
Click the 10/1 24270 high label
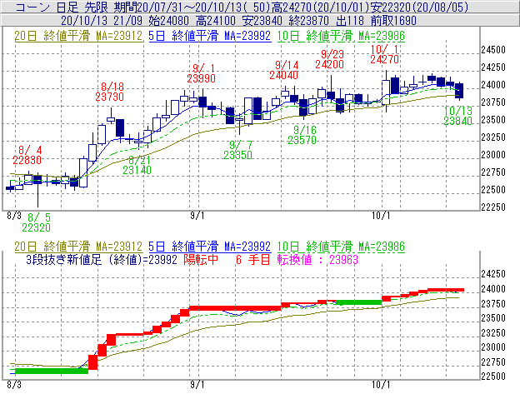click(385, 54)
